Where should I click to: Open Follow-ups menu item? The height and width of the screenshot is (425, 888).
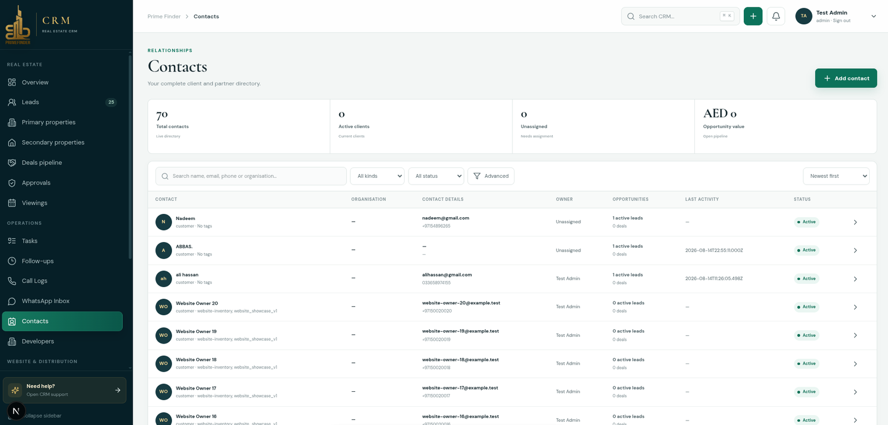point(63,261)
